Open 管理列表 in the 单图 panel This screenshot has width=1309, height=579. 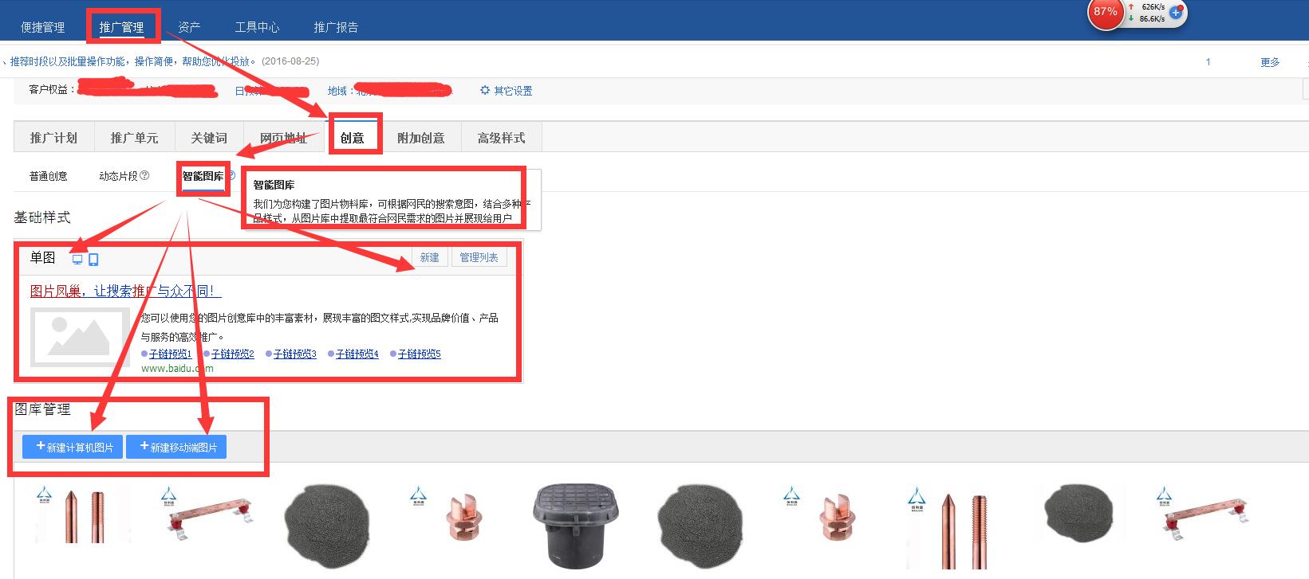coord(479,257)
